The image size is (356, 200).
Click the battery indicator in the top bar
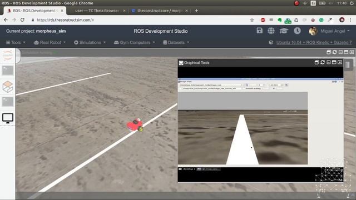pos(322,3)
